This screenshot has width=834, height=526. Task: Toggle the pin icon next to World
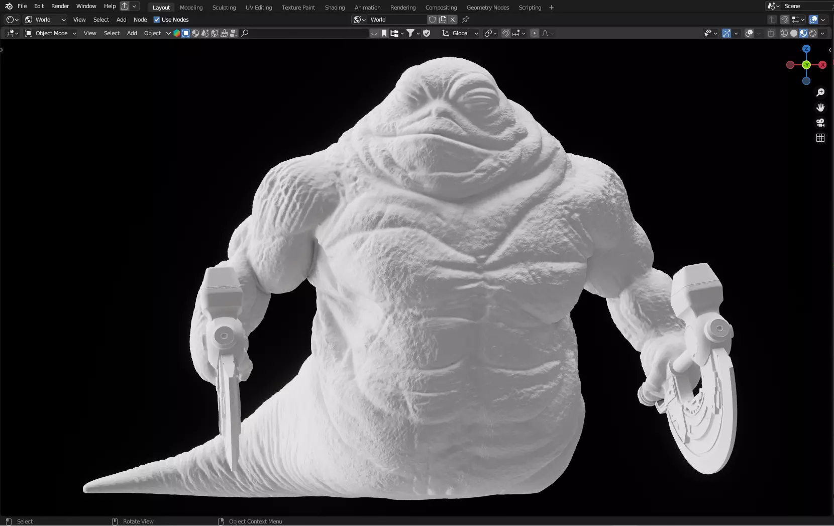[465, 20]
